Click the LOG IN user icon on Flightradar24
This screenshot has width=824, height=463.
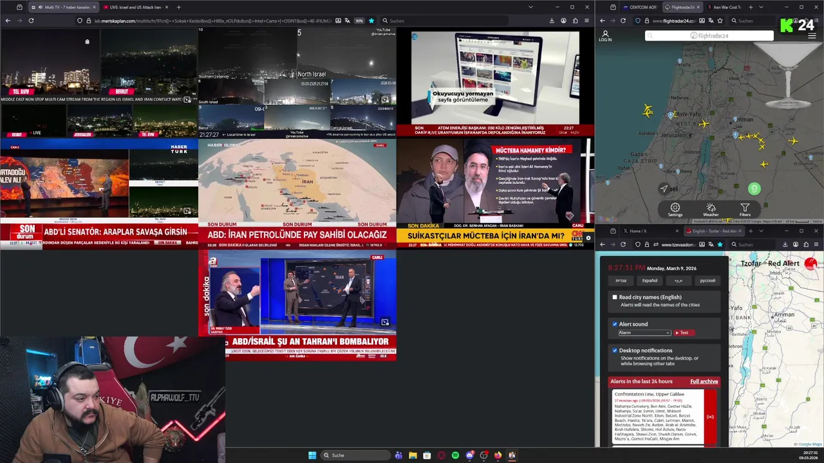coord(605,36)
